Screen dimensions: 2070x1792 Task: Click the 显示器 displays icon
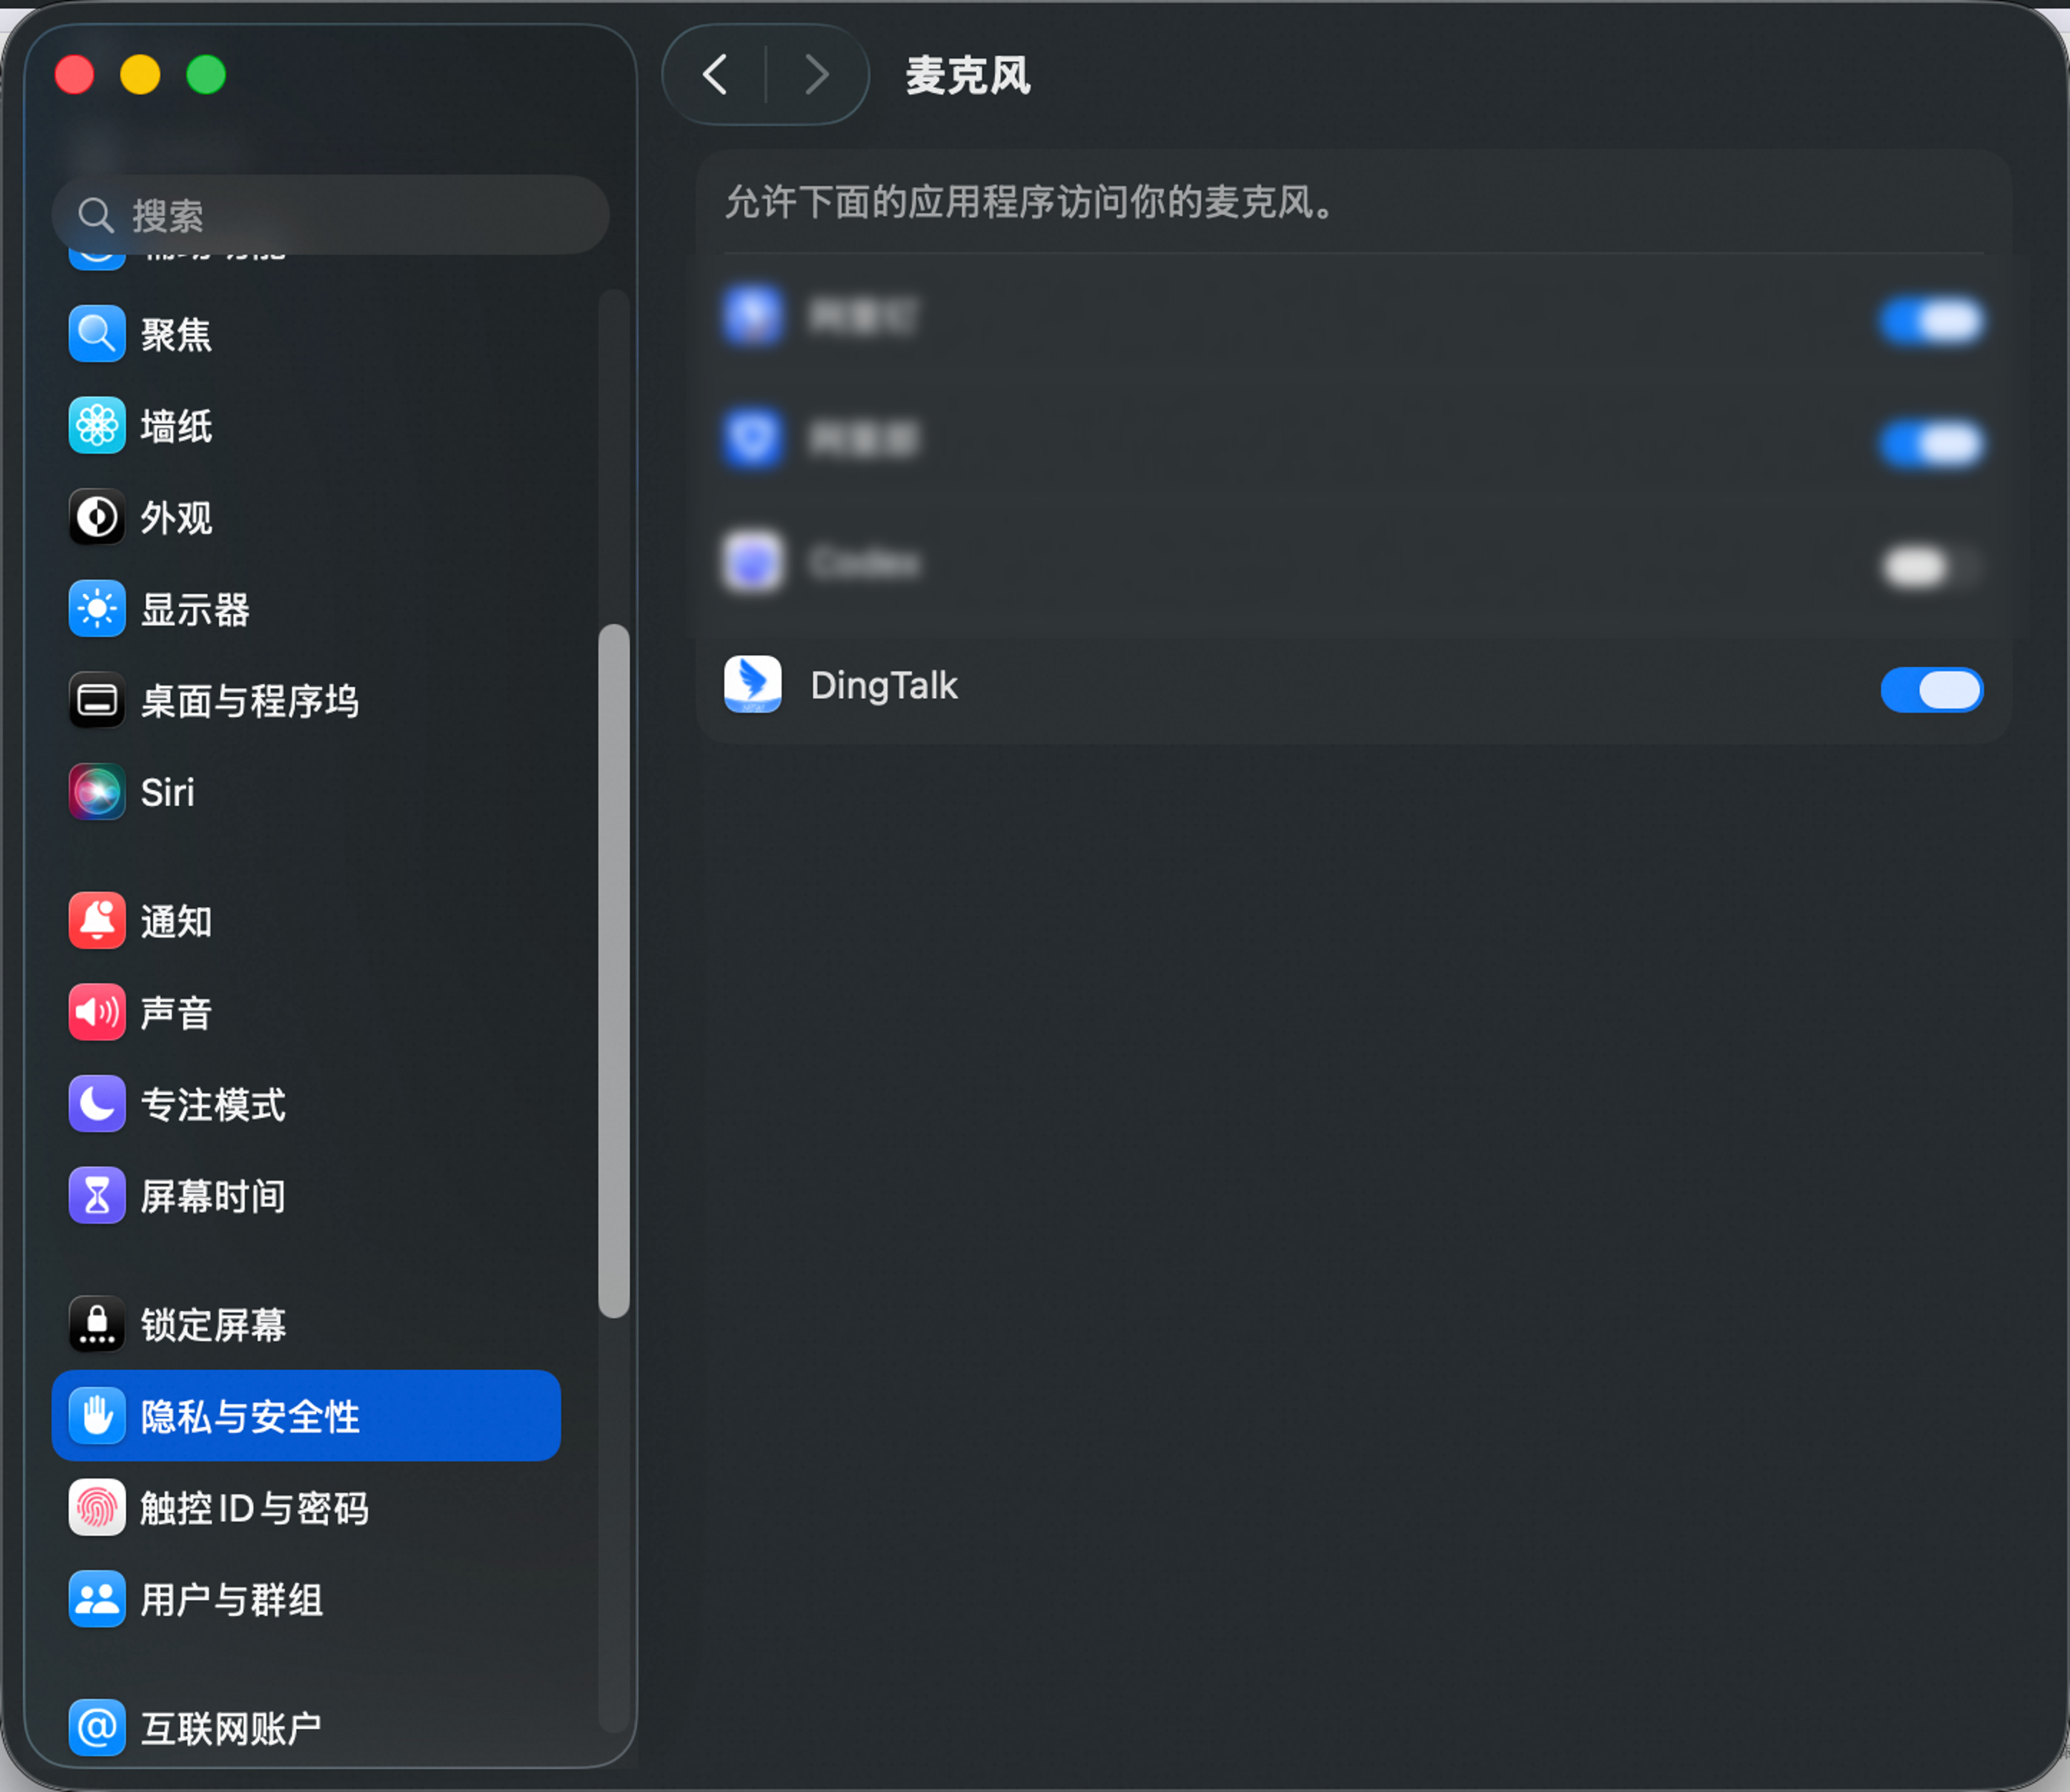pos(97,609)
